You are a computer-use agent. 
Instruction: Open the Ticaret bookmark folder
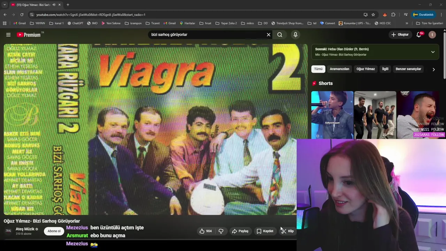point(153,23)
